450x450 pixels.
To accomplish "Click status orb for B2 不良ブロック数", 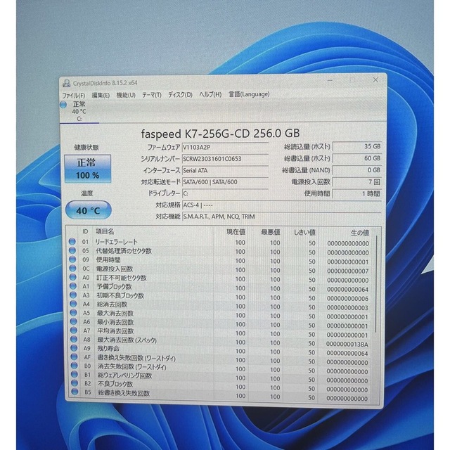I will (75, 383).
